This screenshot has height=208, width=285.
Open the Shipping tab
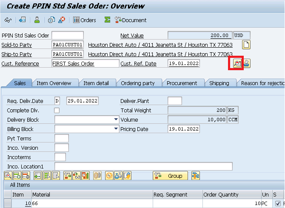pos(219,83)
